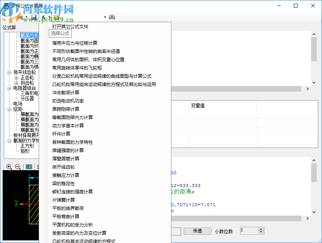Expand the 斜齿轮 tree node
The image size is (322, 243).
(16, 83)
